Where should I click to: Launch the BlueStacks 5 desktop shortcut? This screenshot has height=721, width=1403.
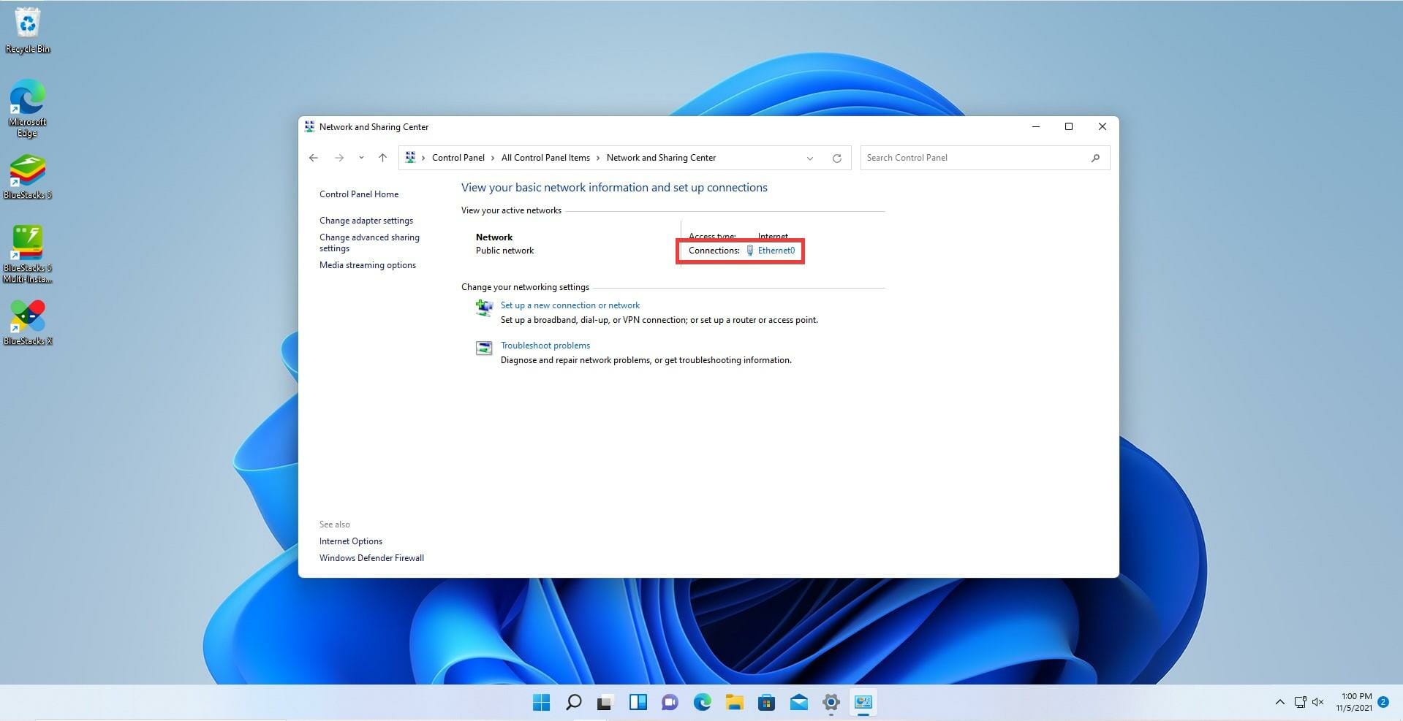(28, 176)
